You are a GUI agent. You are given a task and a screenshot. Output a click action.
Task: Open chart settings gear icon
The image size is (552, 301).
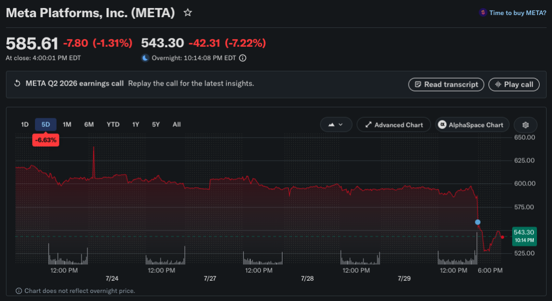coord(525,125)
